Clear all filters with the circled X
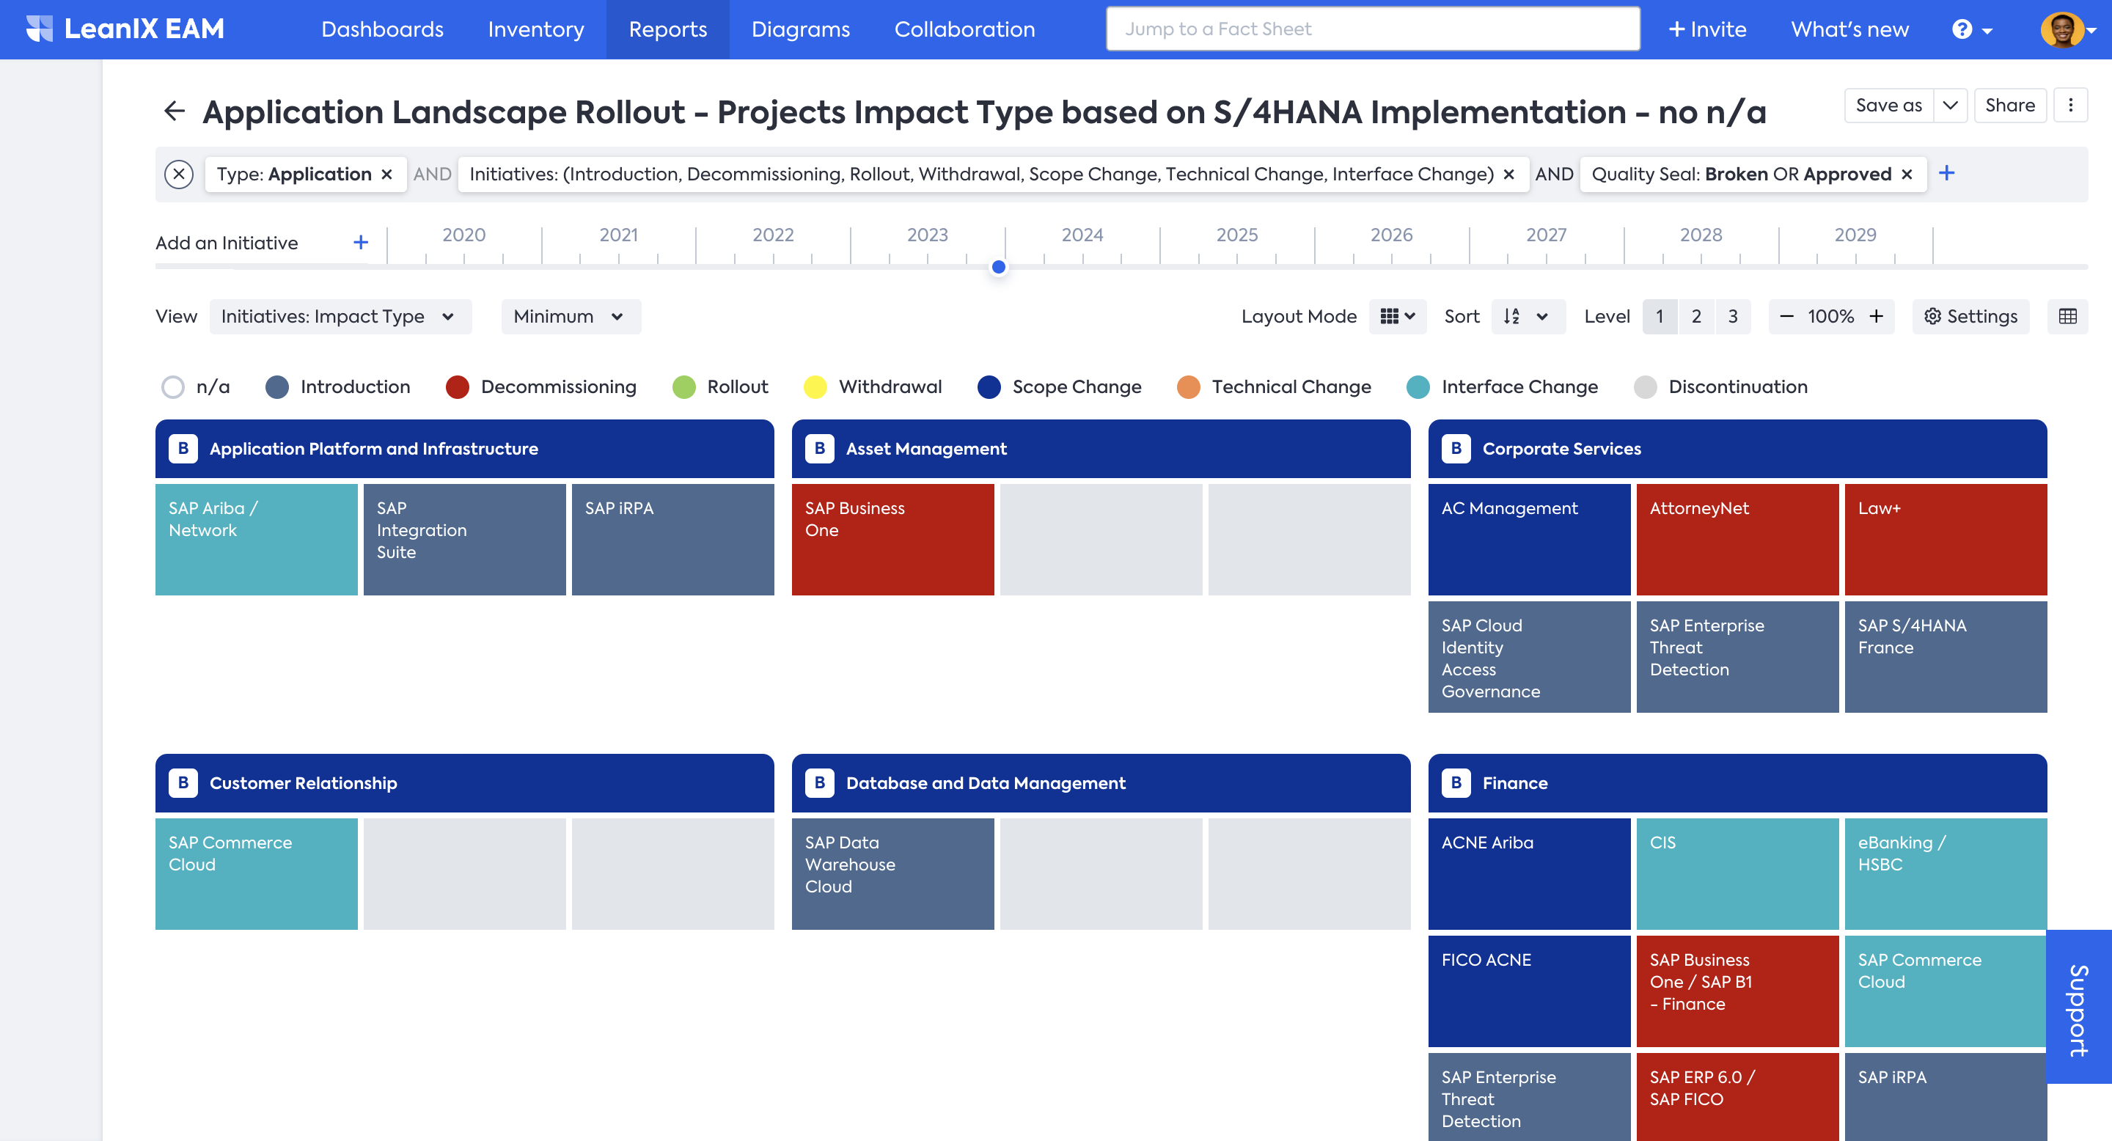The image size is (2112, 1141). (x=179, y=174)
